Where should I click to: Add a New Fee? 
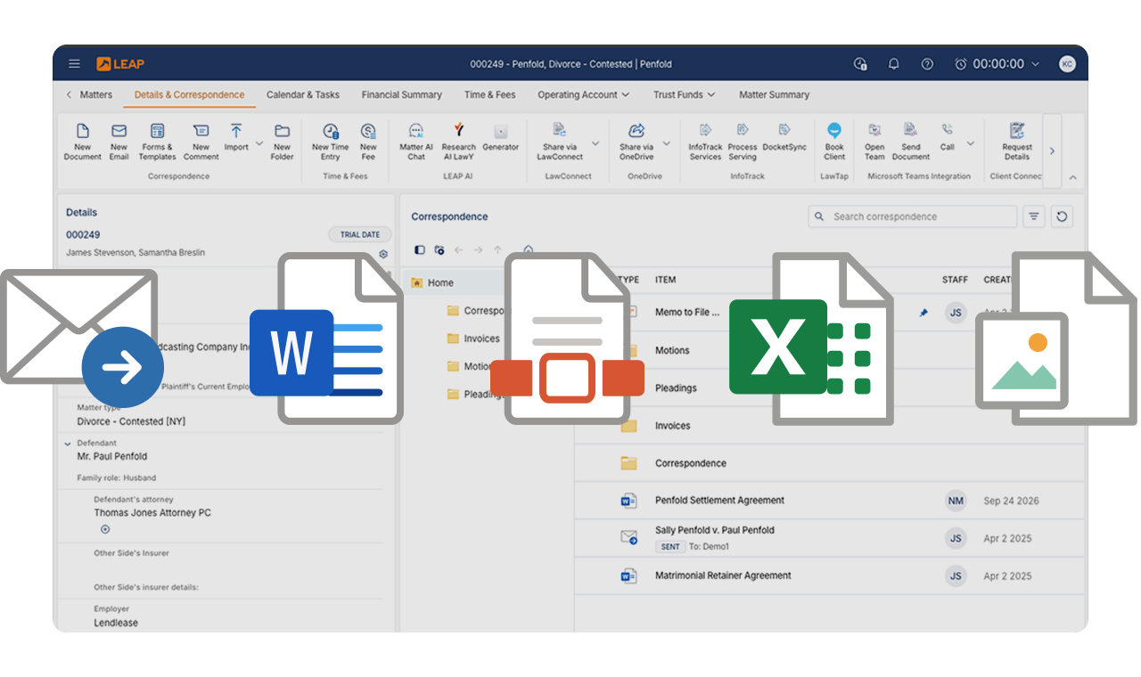(x=368, y=142)
